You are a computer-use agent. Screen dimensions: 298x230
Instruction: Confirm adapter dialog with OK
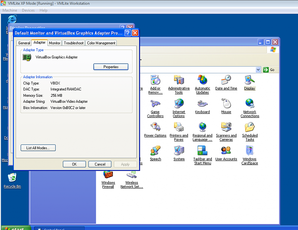click(74, 164)
